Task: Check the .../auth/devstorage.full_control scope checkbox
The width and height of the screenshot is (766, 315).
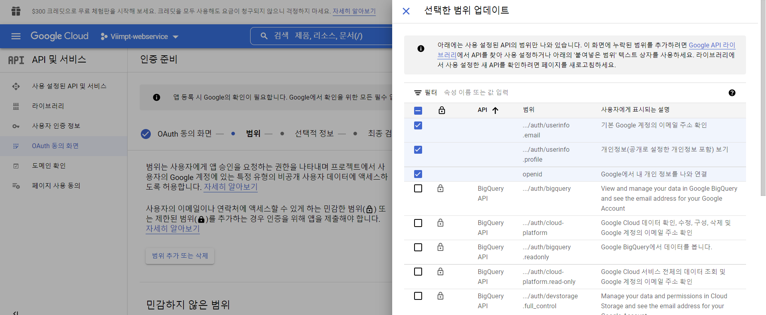Action: [418, 296]
